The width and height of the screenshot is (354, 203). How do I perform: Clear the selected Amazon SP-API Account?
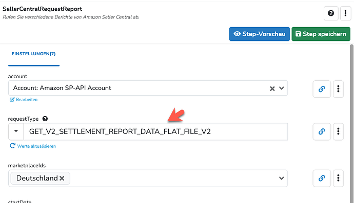click(x=272, y=88)
